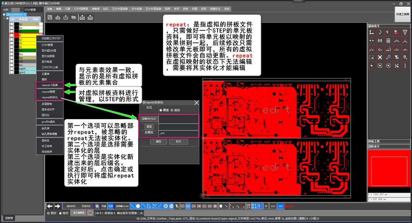Expand the to layer dropdown triangle
This screenshot has height=223, width=412.
click(37, 28)
